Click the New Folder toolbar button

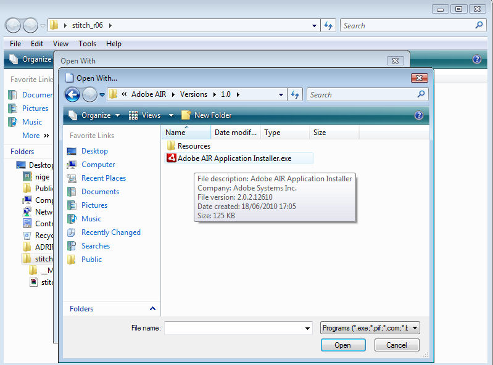[x=207, y=115]
